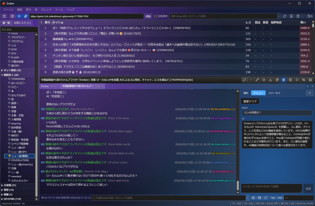Favorite the newsbot board star
This screenshot has width=315, height=206.
[9, 177]
